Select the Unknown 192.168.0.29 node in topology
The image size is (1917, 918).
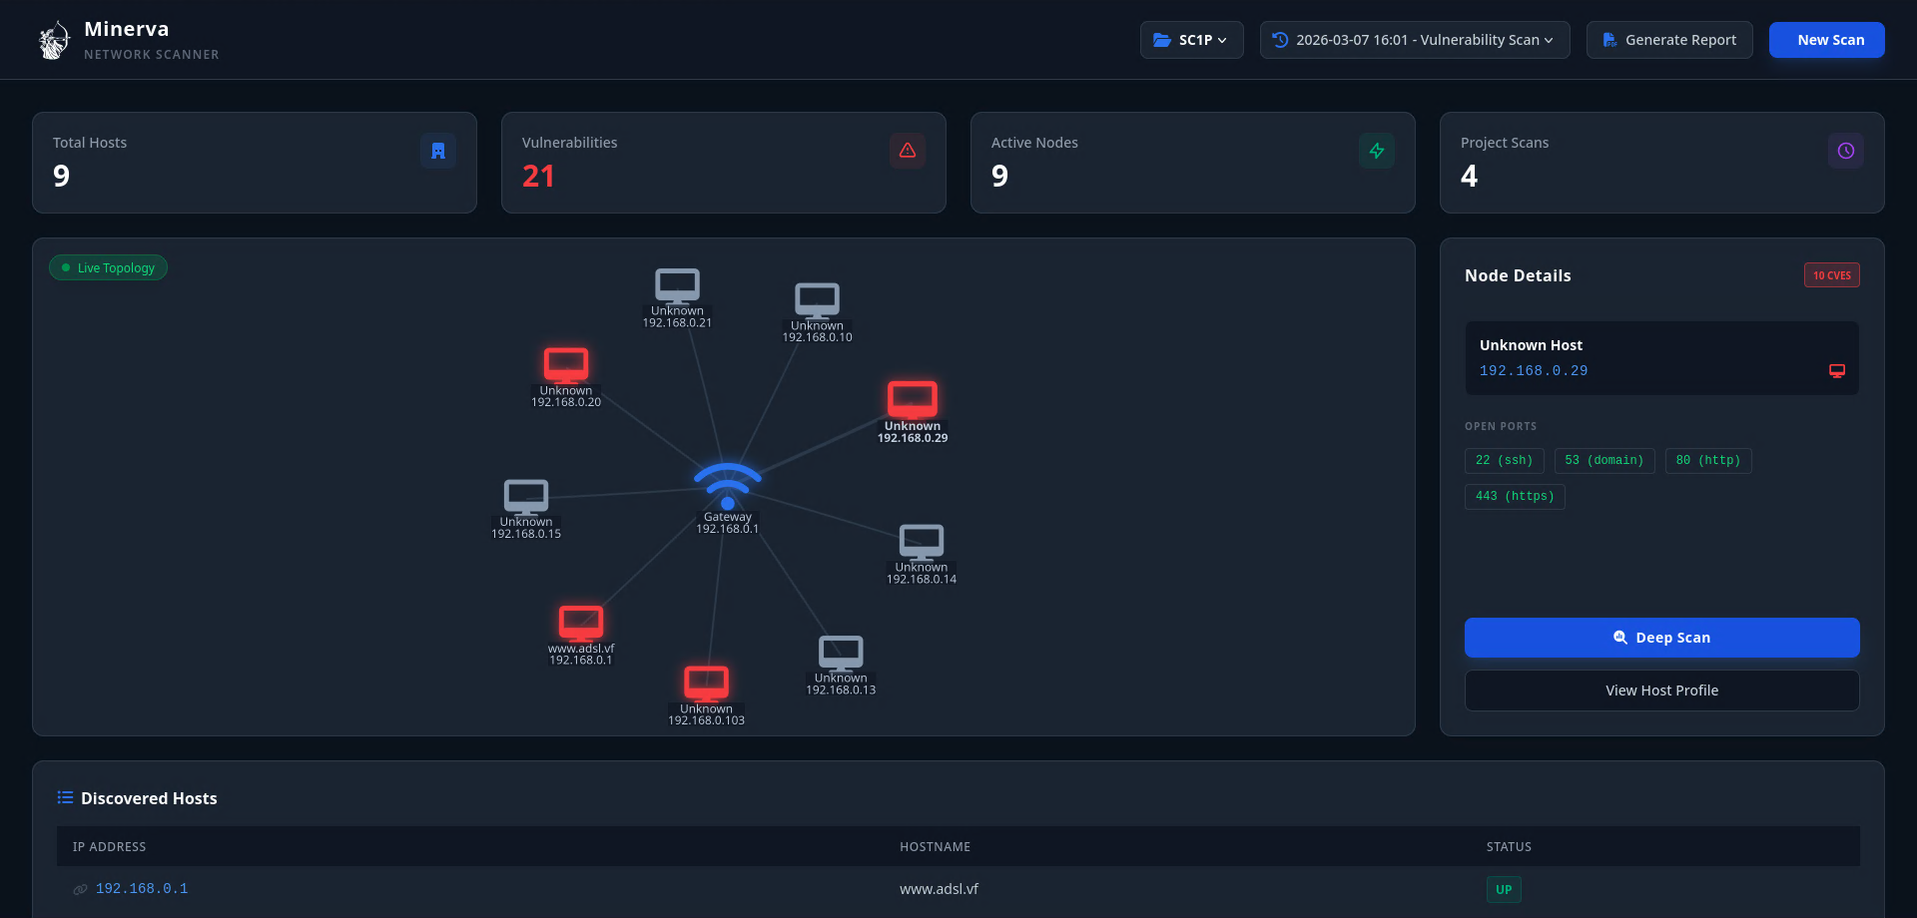coord(912,399)
